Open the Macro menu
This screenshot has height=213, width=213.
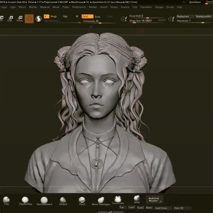point(22,7)
